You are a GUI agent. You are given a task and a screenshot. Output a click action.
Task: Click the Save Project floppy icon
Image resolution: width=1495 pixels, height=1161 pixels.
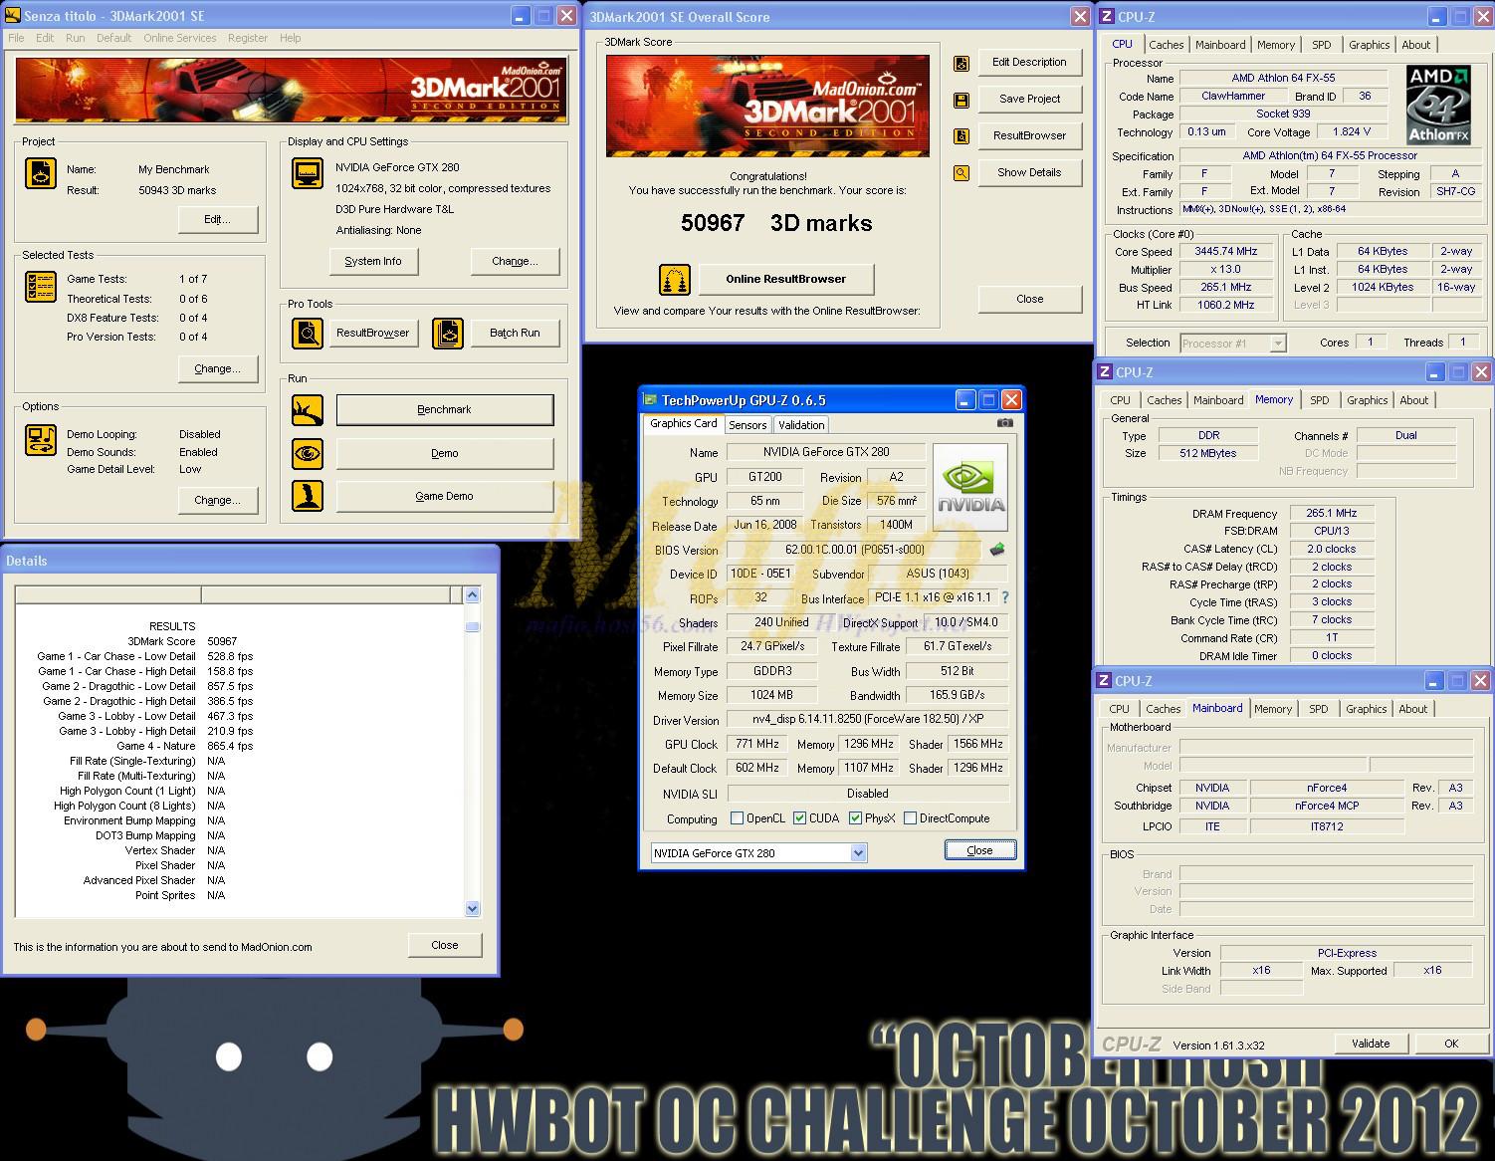pos(961,101)
